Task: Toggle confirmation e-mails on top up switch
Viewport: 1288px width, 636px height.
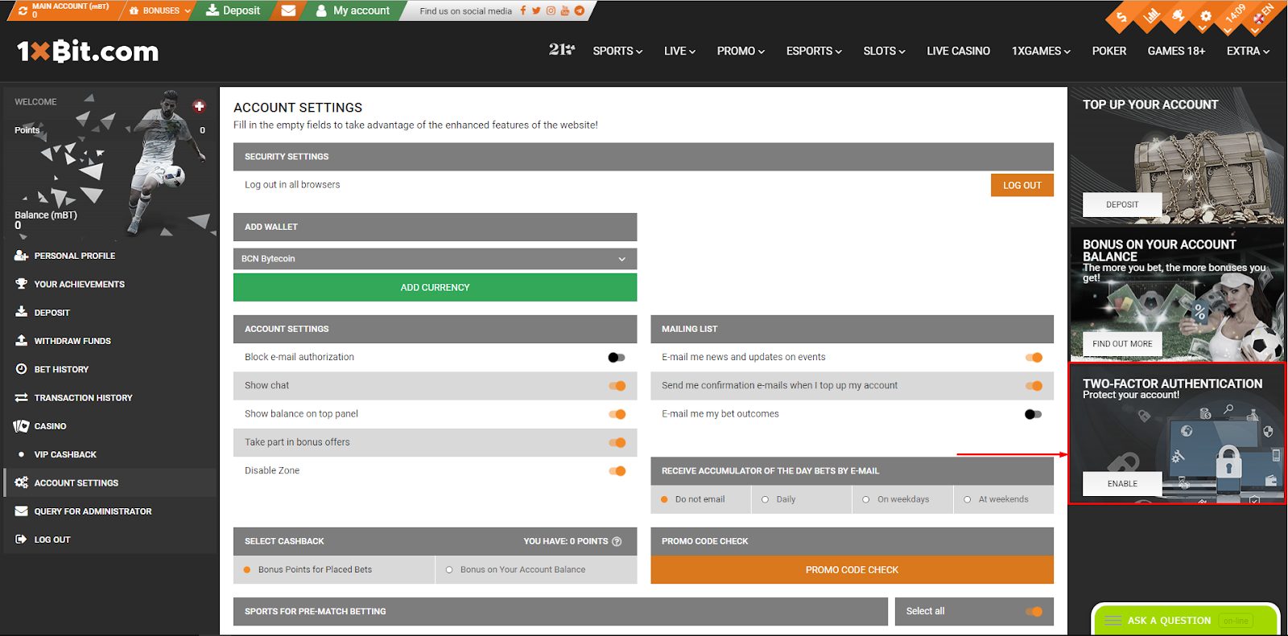Action: (1034, 386)
